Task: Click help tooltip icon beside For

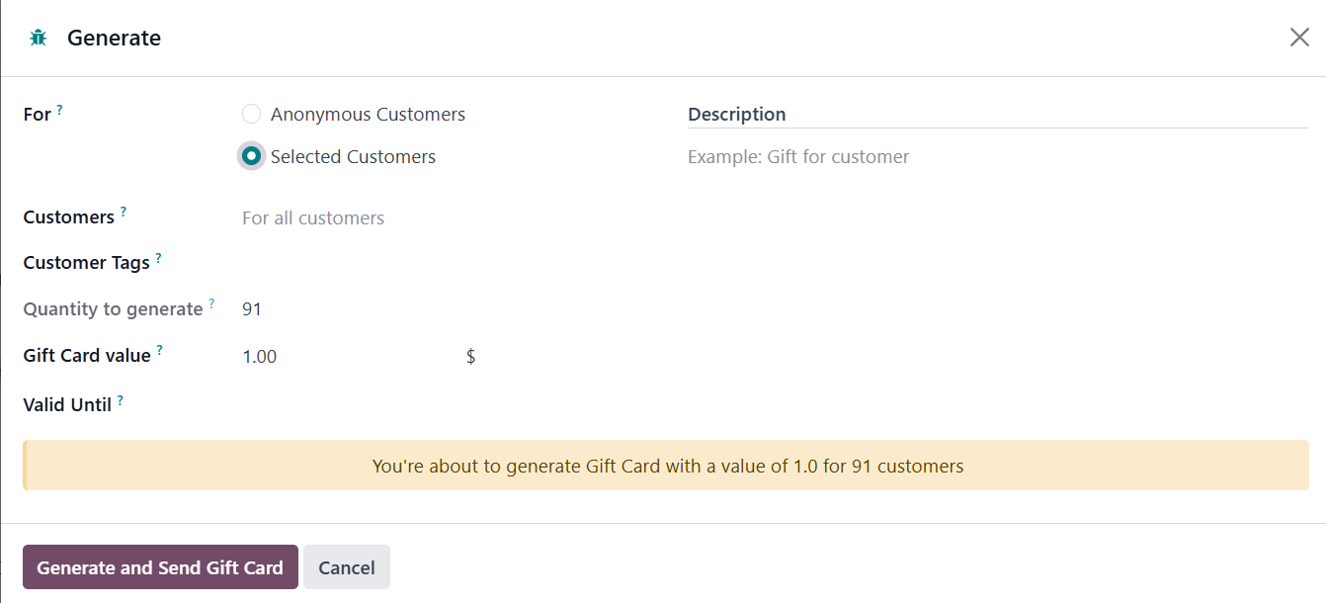Action: pos(59,110)
